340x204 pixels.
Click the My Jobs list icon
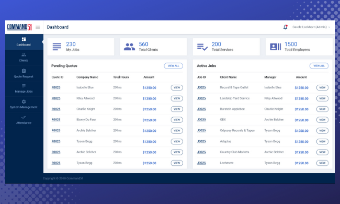coord(57,47)
